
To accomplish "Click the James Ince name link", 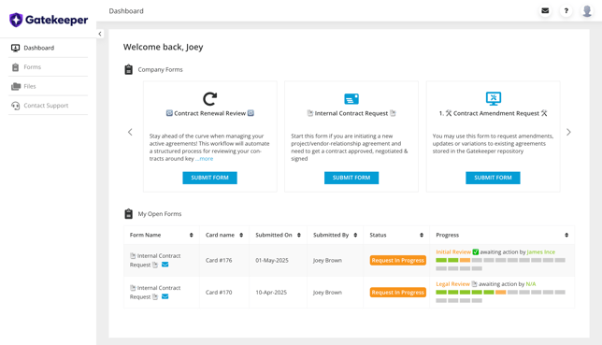I will click(x=541, y=252).
